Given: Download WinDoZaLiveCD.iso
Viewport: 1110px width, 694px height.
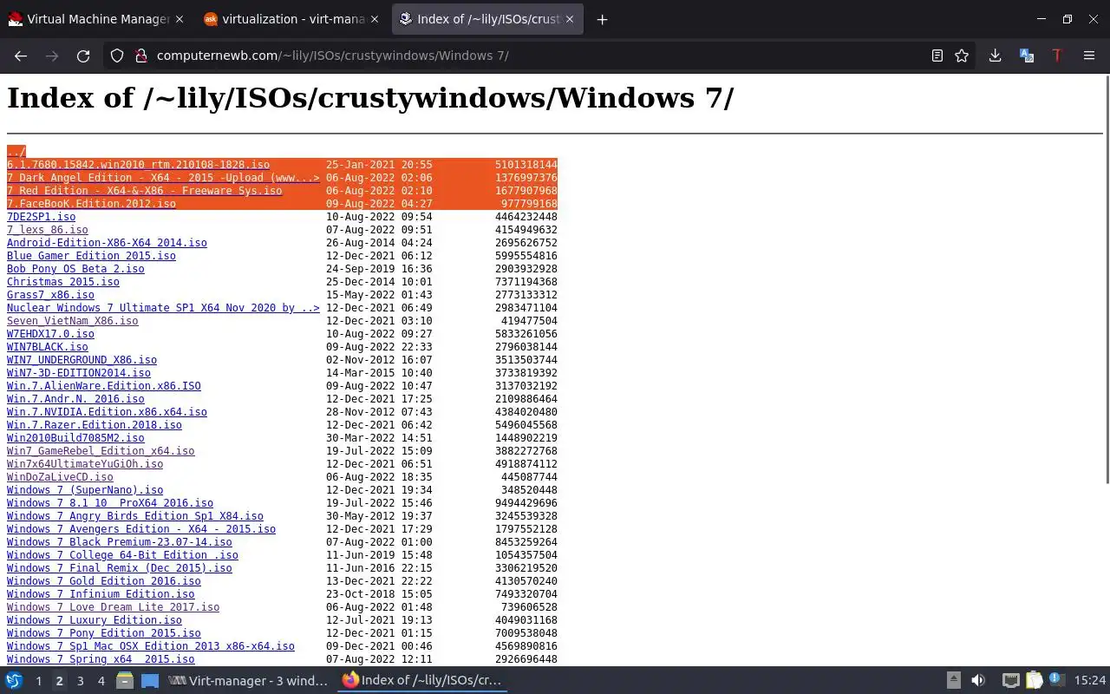Looking at the screenshot, I should coord(60,477).
